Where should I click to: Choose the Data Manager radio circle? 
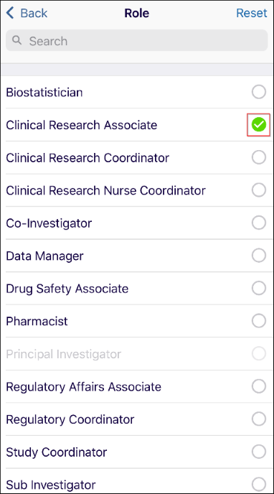tap(259, 256)
